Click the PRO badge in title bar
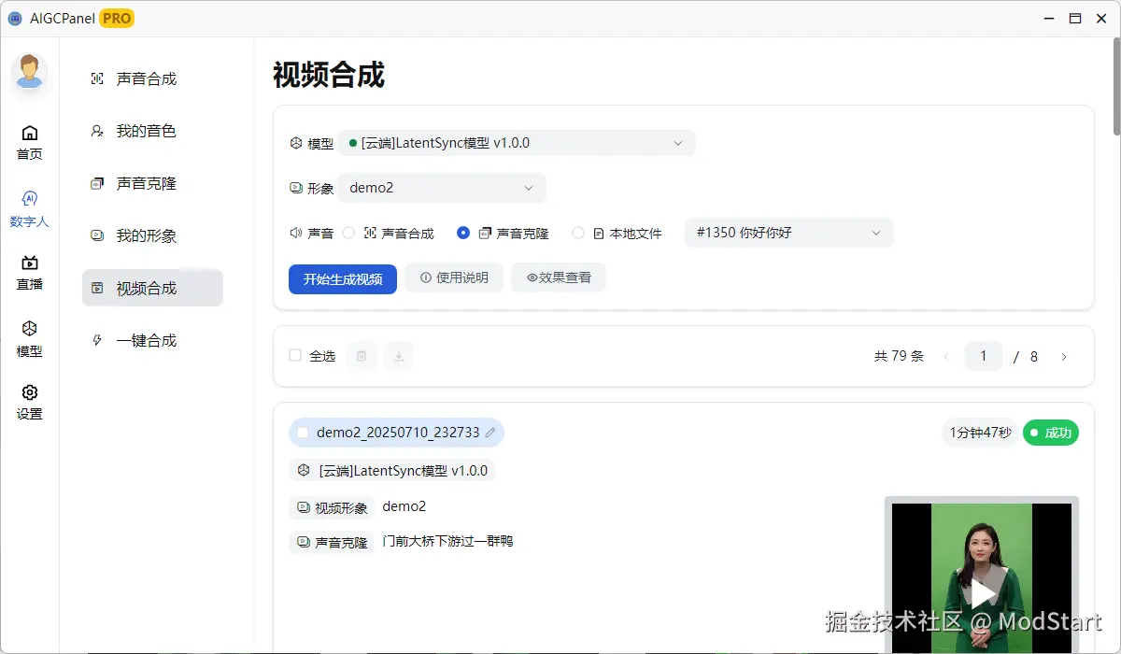 (117, 18)
